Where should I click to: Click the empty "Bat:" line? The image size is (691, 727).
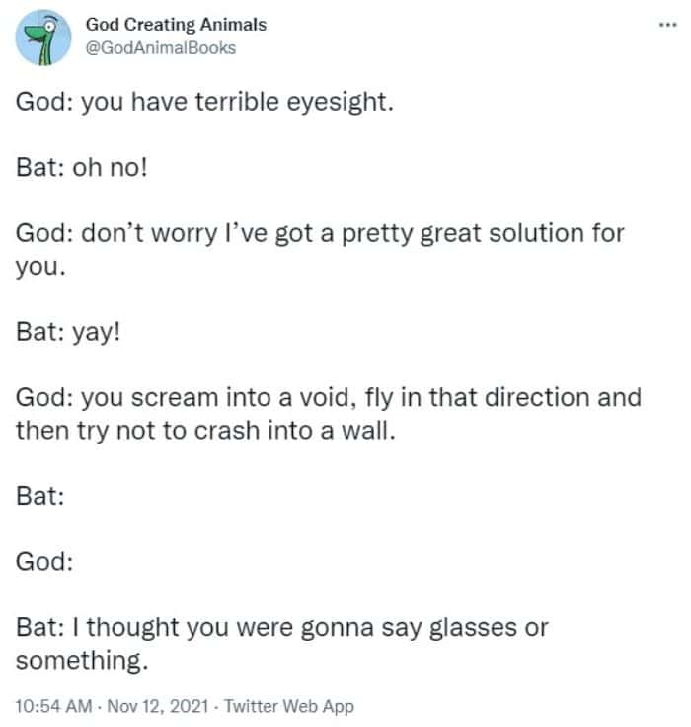(x=40, y=496)
